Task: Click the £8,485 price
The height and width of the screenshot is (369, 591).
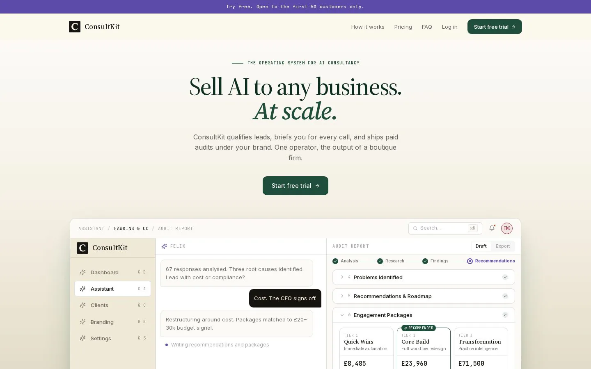Action: [x=355, y=363]
